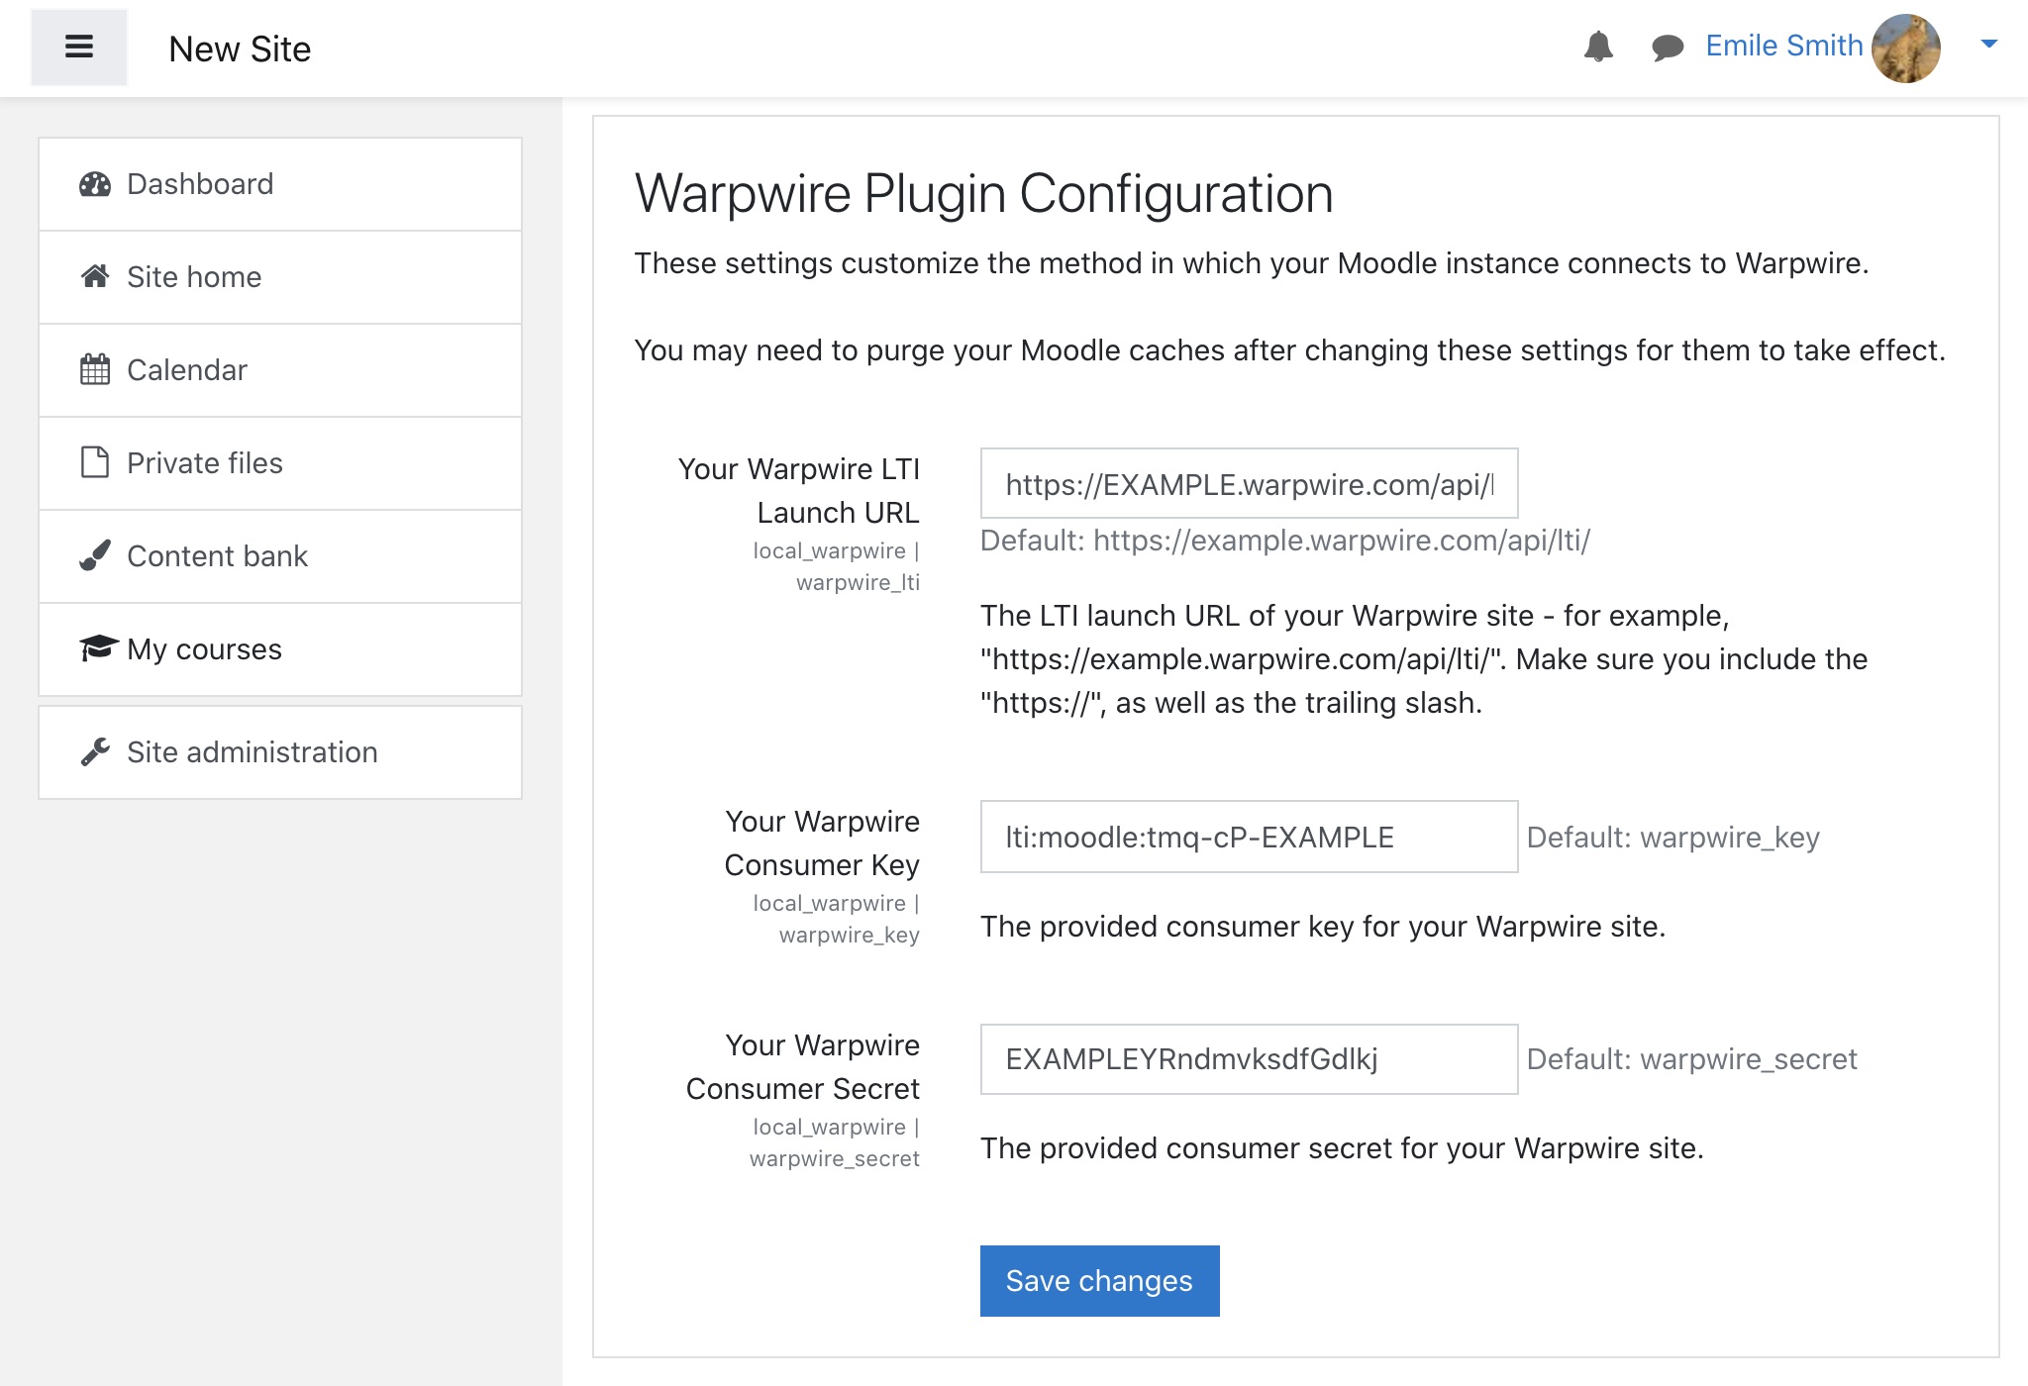
Task: Click the Calendar icon in sidebar
Action: click(95, 370)
